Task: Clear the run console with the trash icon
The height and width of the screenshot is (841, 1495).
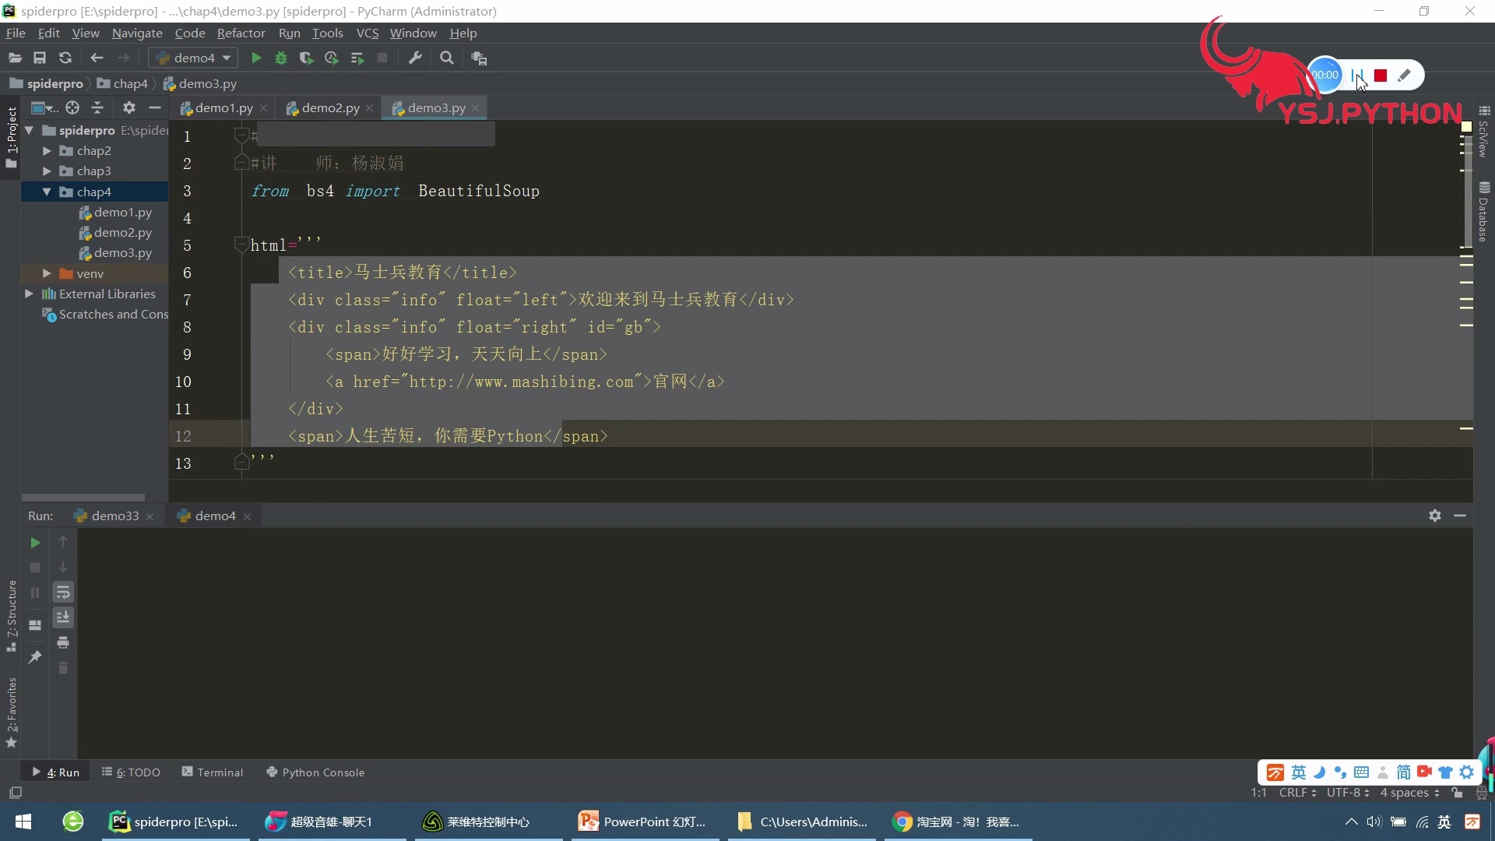Action: 63,668
